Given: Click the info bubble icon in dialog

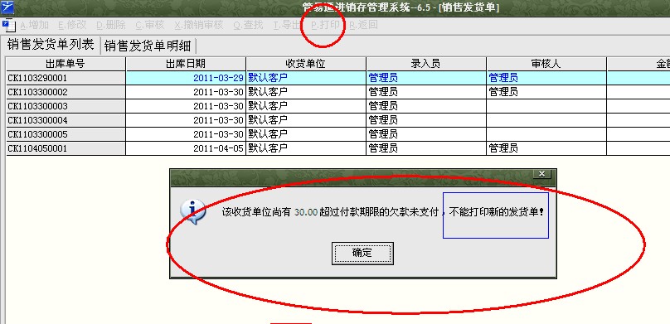Looking at the screenshot, I should point(192,212).
